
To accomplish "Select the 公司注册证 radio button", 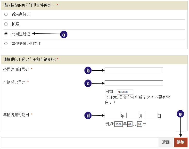I will click(x=6, y=34).
